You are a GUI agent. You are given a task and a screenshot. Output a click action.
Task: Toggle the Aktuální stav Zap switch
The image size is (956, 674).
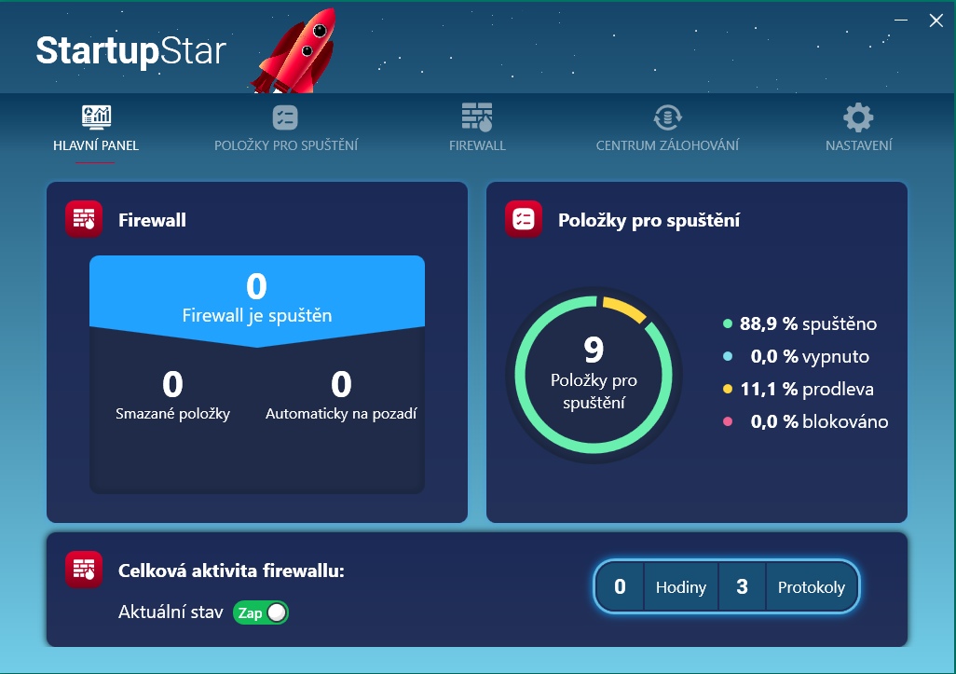point(261,612)
